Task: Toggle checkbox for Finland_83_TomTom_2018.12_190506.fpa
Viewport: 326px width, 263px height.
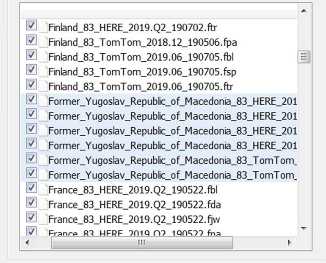Action: pos(31,40)
